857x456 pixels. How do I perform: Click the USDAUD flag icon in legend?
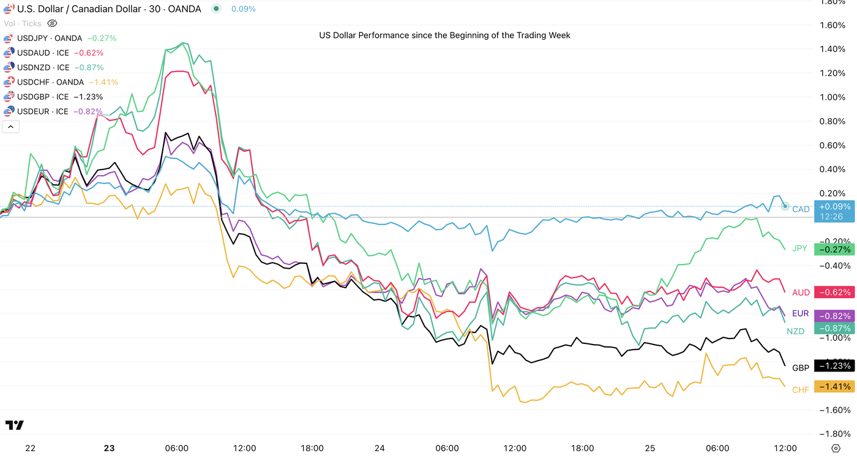tap(9, 53)
